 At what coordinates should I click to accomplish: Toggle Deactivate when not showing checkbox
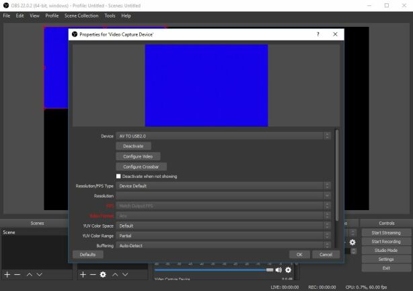[x=118, y=176]
